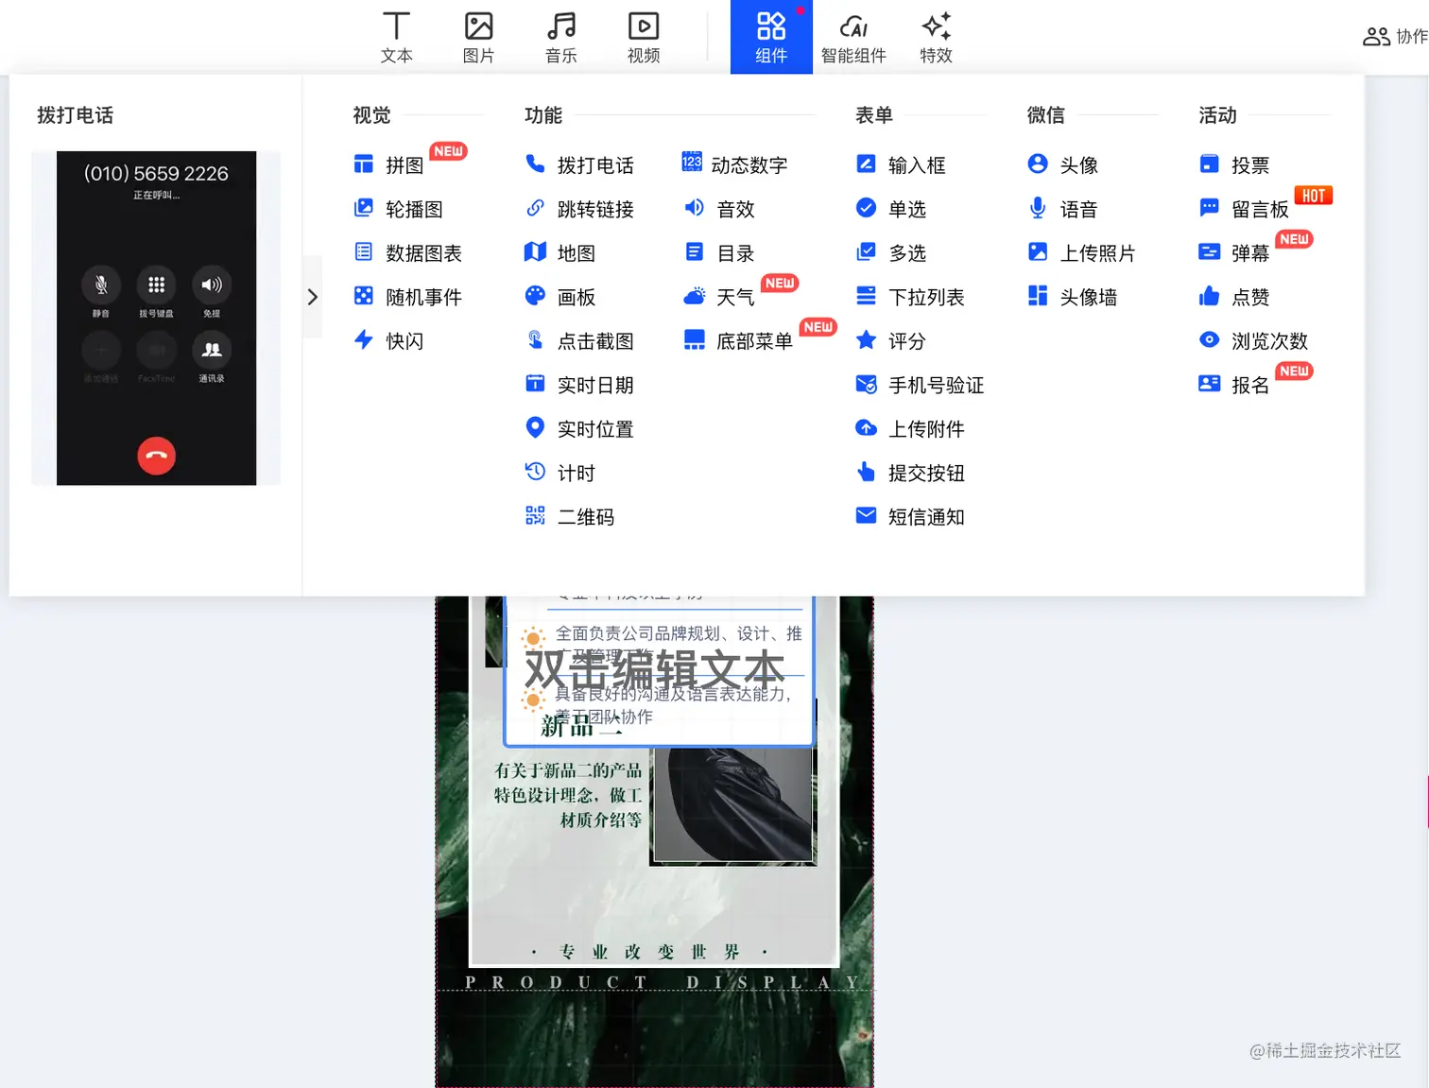Click the 免提 speaker icon in phone preview

point(212,285)
